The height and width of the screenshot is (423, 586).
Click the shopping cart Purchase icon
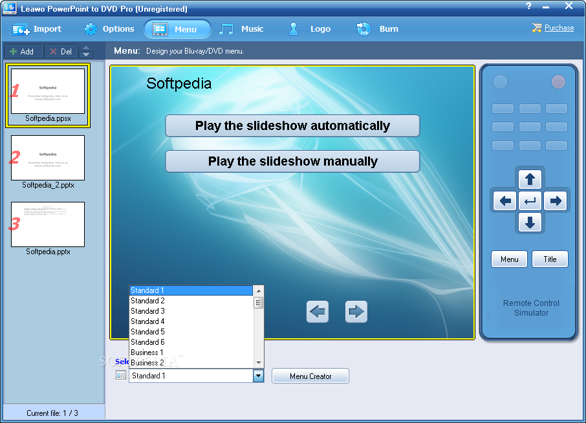point(537,28)
